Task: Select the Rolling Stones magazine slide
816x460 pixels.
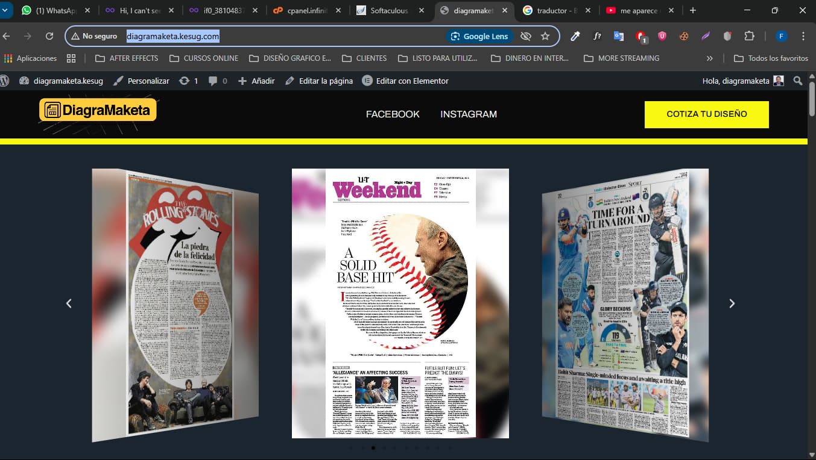Action: point(176,305)
